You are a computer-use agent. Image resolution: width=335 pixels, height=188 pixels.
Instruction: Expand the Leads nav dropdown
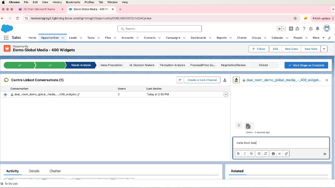pyautogui.click(x=81, y=38)
